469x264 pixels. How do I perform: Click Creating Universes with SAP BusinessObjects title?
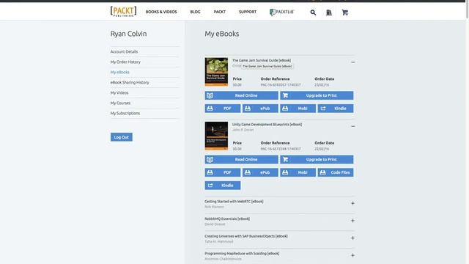[246, 236]
